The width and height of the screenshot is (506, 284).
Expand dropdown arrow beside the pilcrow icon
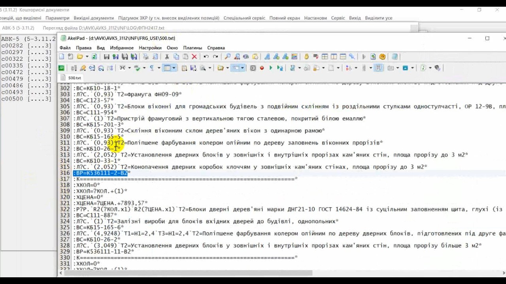159,68
